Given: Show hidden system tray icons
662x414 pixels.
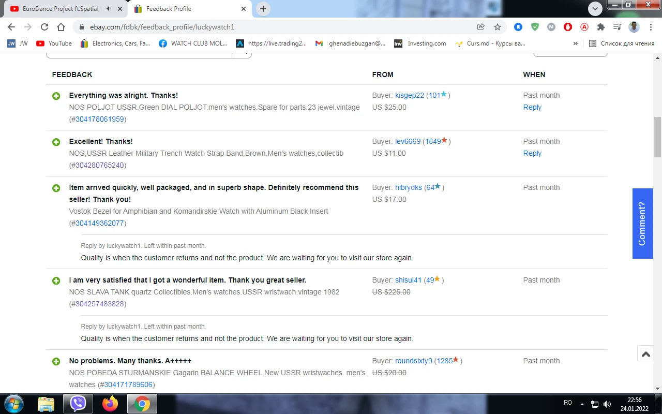Looking at the screenshot, I should click(x=582, y=404).
